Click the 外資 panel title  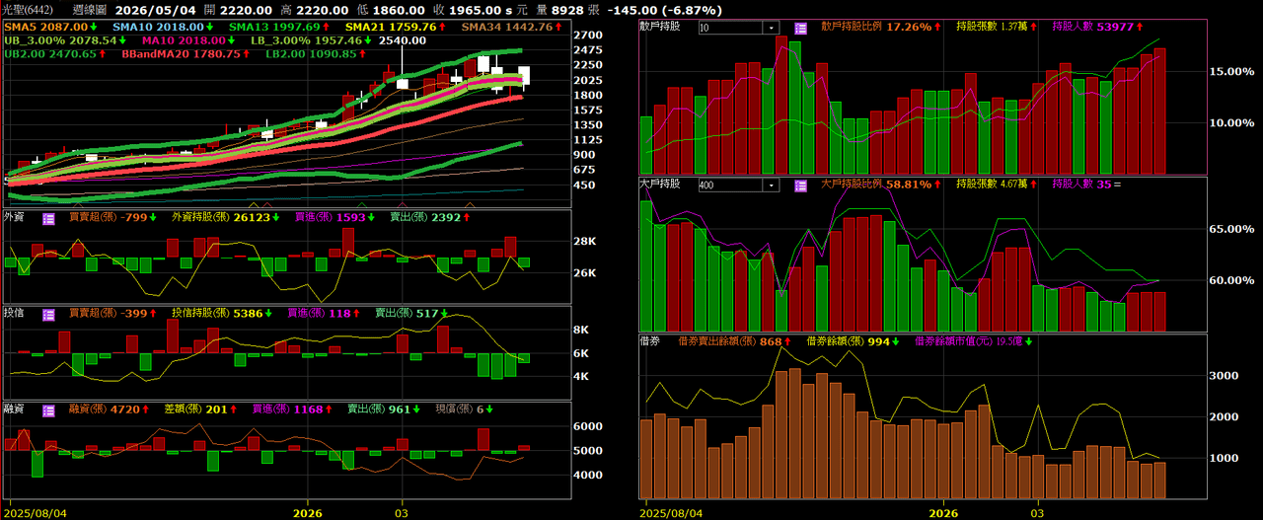(15, 217)
